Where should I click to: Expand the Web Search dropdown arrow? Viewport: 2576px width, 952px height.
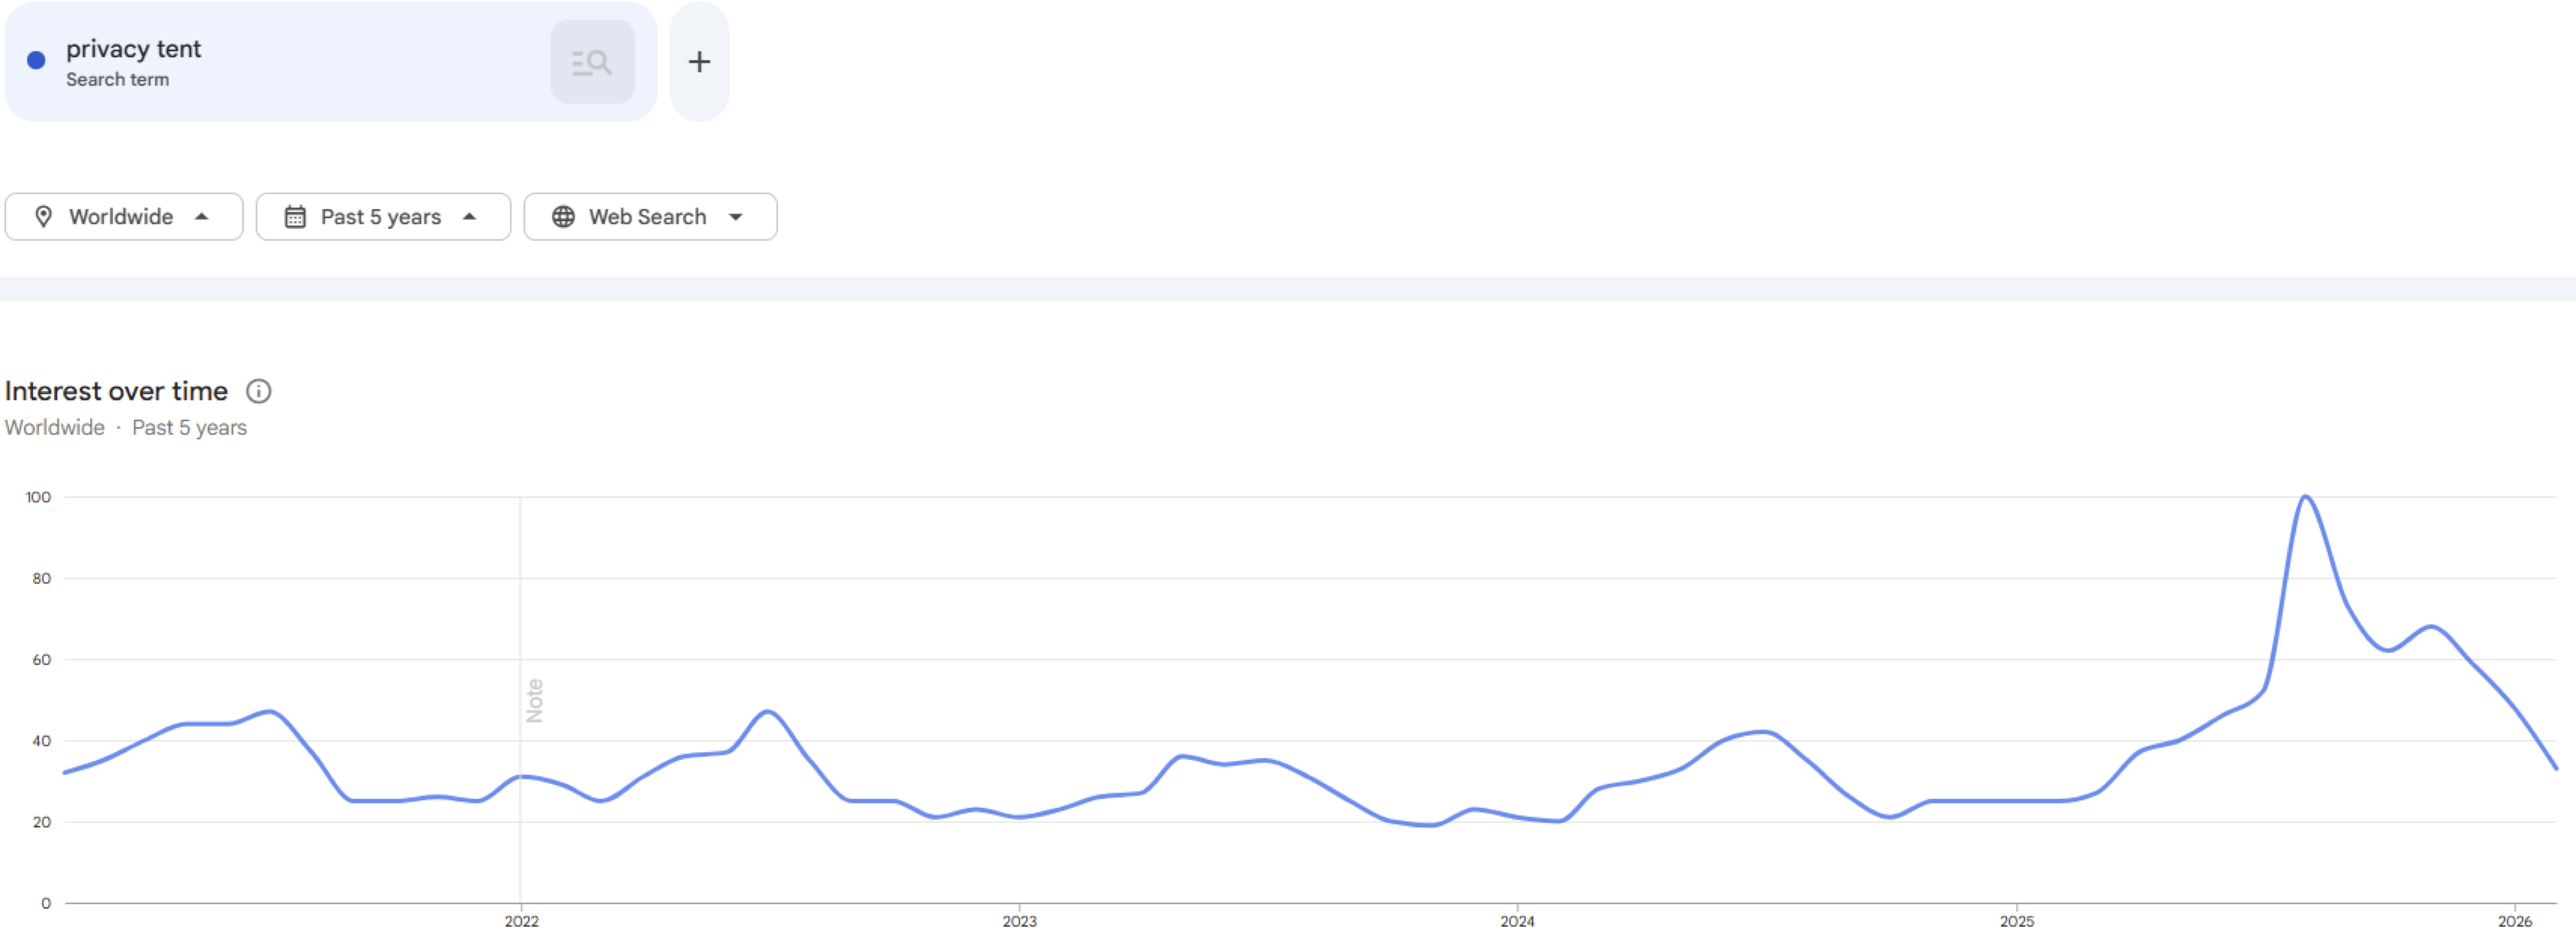click(736, 217)
